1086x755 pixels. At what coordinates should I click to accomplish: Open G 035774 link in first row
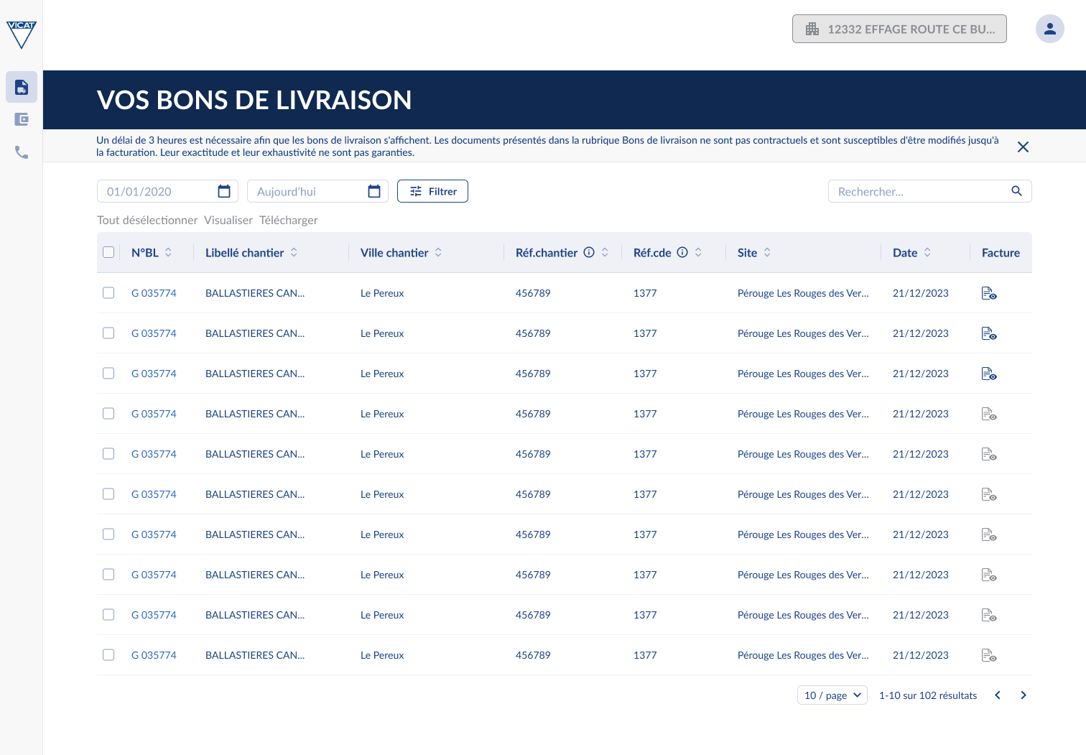pos(154,293)
